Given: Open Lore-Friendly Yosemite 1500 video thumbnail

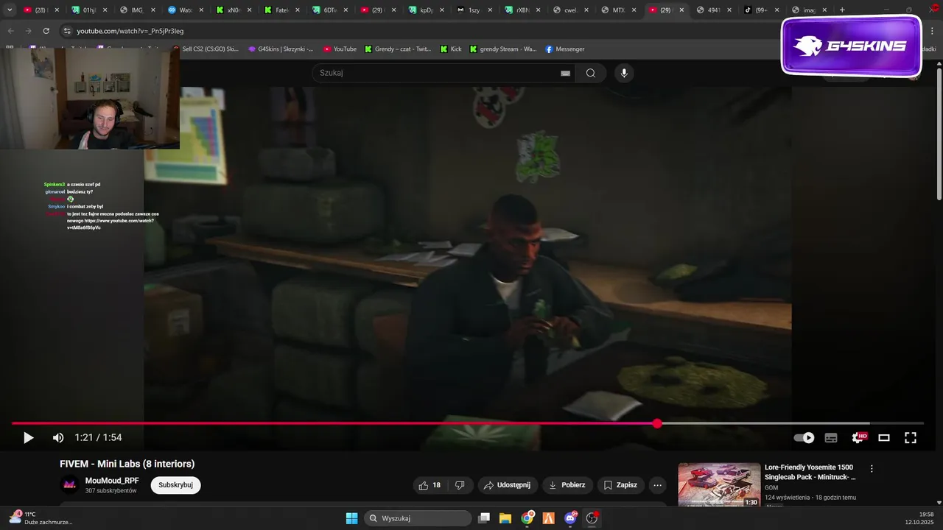Looking at the screenshot, I should tap(719, 484).
